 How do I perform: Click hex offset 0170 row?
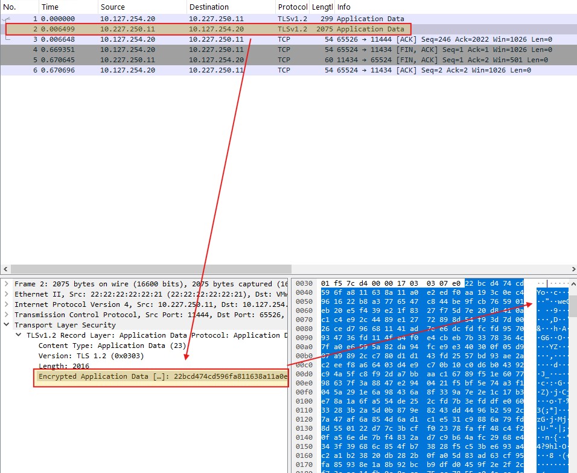coord(304,465)
